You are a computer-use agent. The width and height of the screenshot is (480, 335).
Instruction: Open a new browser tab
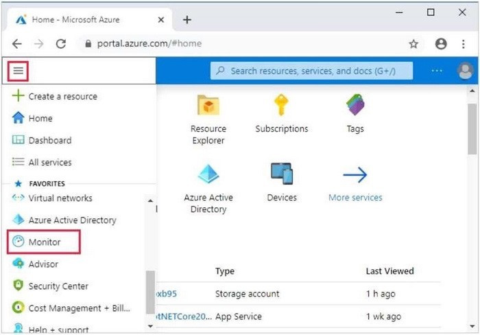[187, 20]
